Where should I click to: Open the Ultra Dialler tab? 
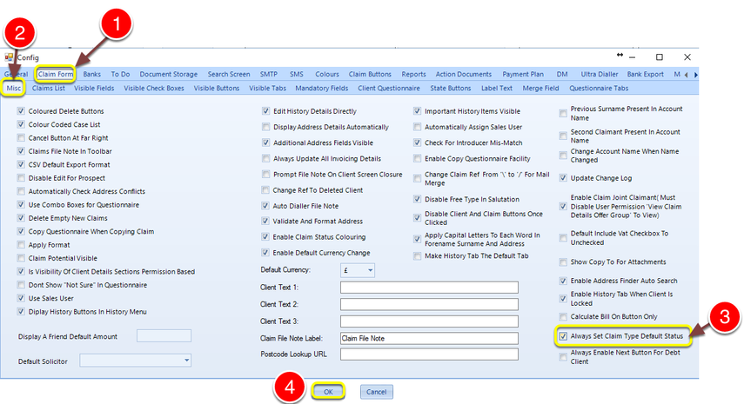coord(600,75)
